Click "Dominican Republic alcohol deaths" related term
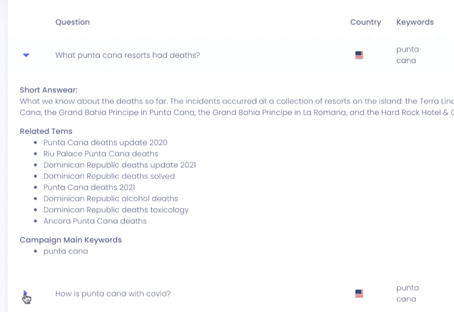The height and width of the screenshot is (312, 454). [110, 198]
